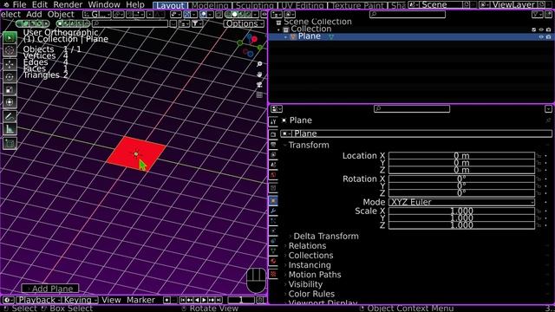The image size is (555, 312).
Task: Open the Material properties tab
Action: (x=273, y=261)
